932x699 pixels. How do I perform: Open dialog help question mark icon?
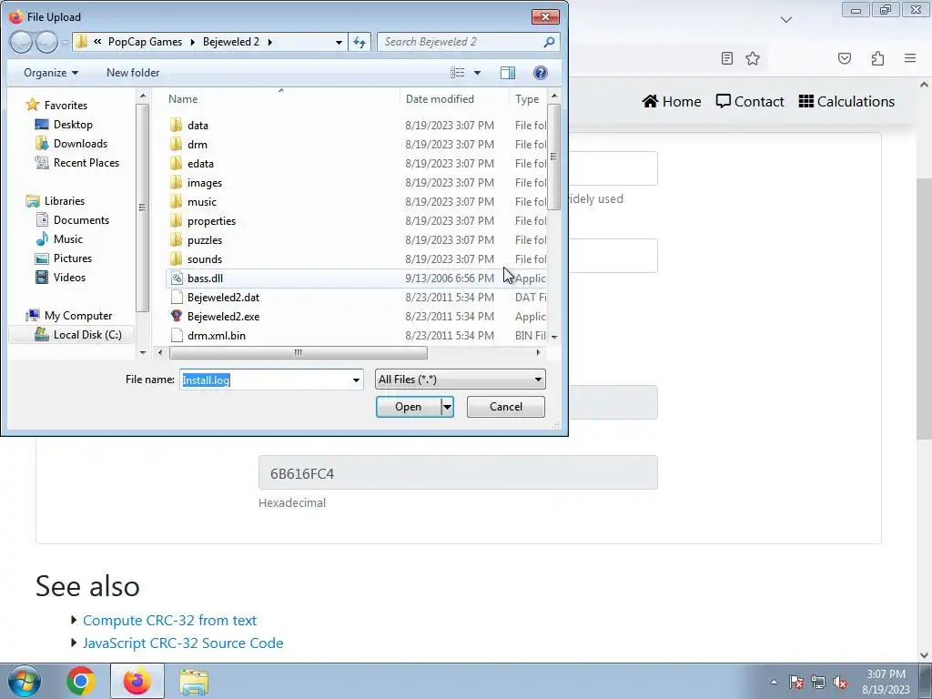(540, 73)
